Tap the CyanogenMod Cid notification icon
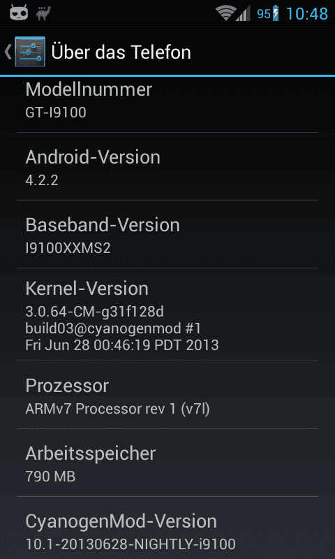 click(x=19, y=13)
